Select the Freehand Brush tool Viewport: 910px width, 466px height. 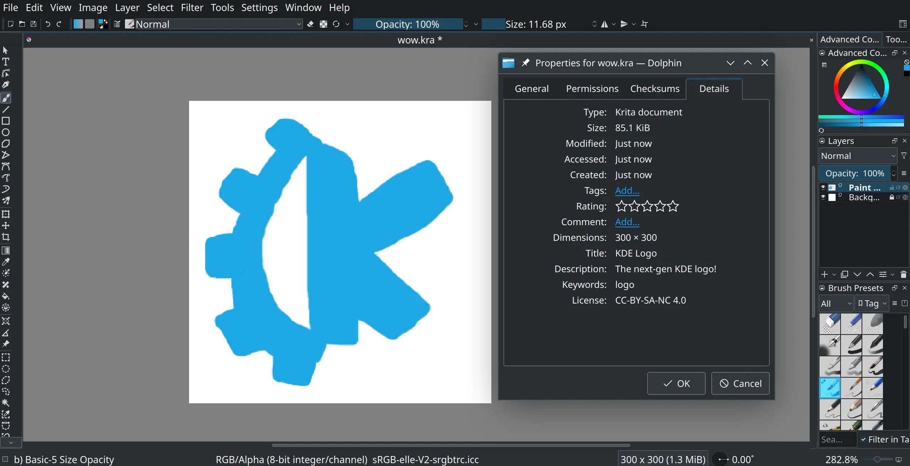coord(6,98)
